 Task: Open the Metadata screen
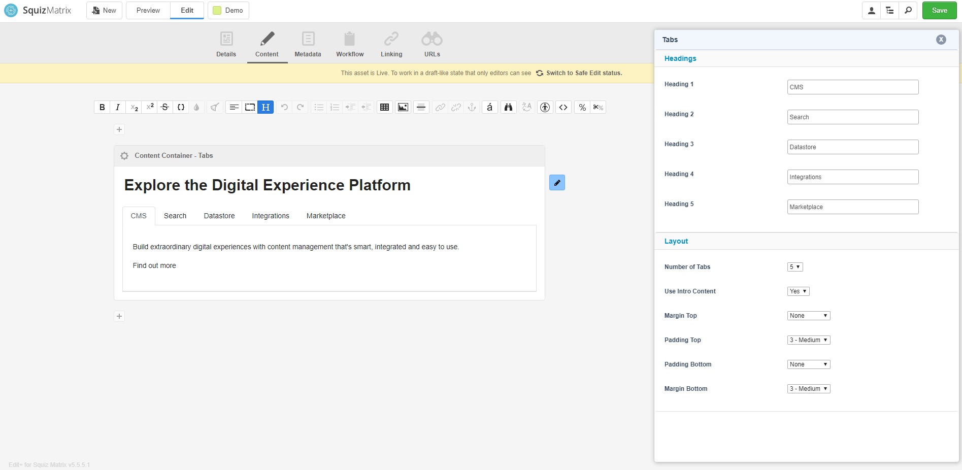(308, 44)
